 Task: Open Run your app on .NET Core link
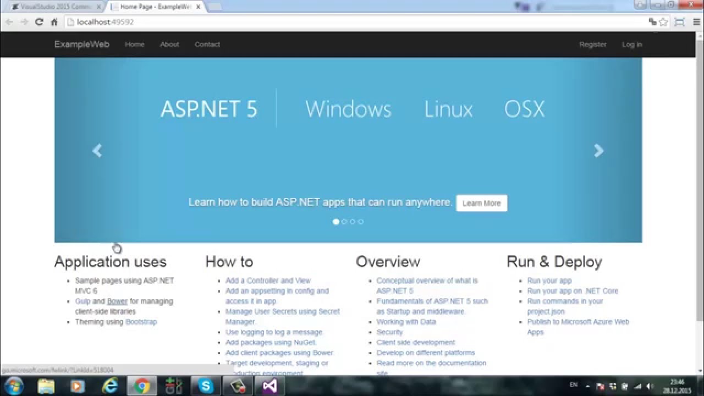pyautogui.click(x=573, y=291)
